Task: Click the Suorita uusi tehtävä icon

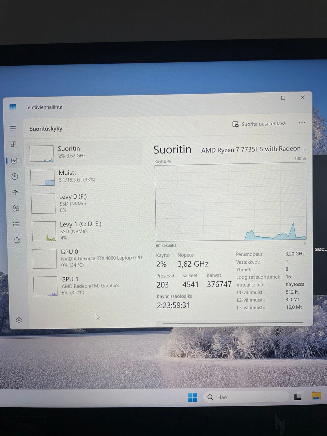Action: click(235, 124)
